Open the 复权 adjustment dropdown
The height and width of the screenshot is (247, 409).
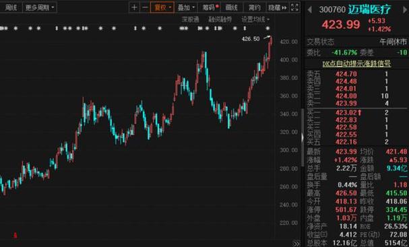coord(162,7)
